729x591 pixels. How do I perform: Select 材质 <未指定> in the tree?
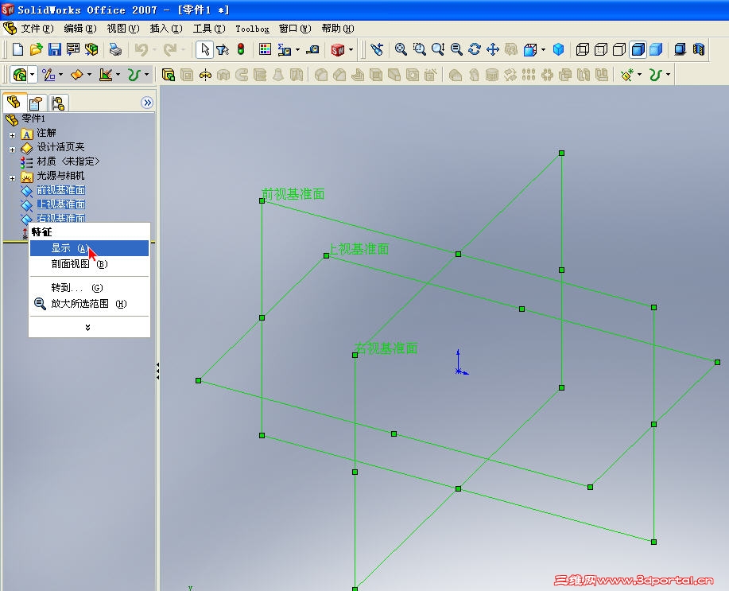pos(68,161)
